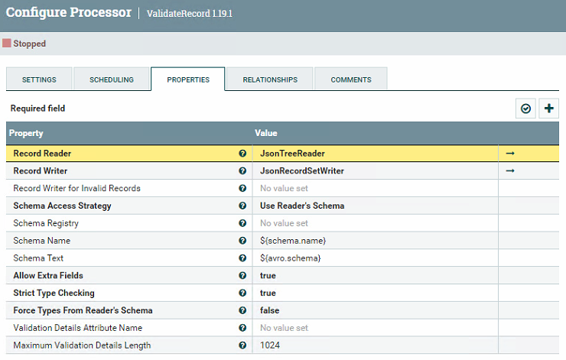Image resolution: width=566 pixels, height=360 pixels.
Task: Add a new property with plus icon
Action: [548, 109]
